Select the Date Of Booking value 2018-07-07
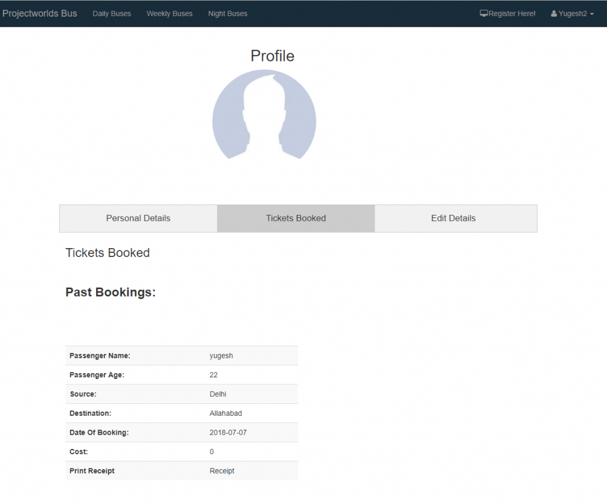The width and height of the screenshot is (607, 504). pyautogui.click(x=228, y=432)
